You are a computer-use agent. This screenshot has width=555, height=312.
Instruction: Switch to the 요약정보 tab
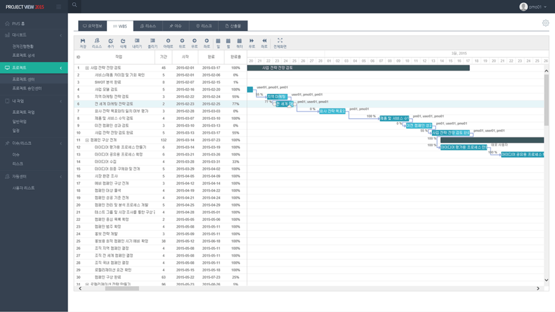pyautogui.click(x=91, y=25)
